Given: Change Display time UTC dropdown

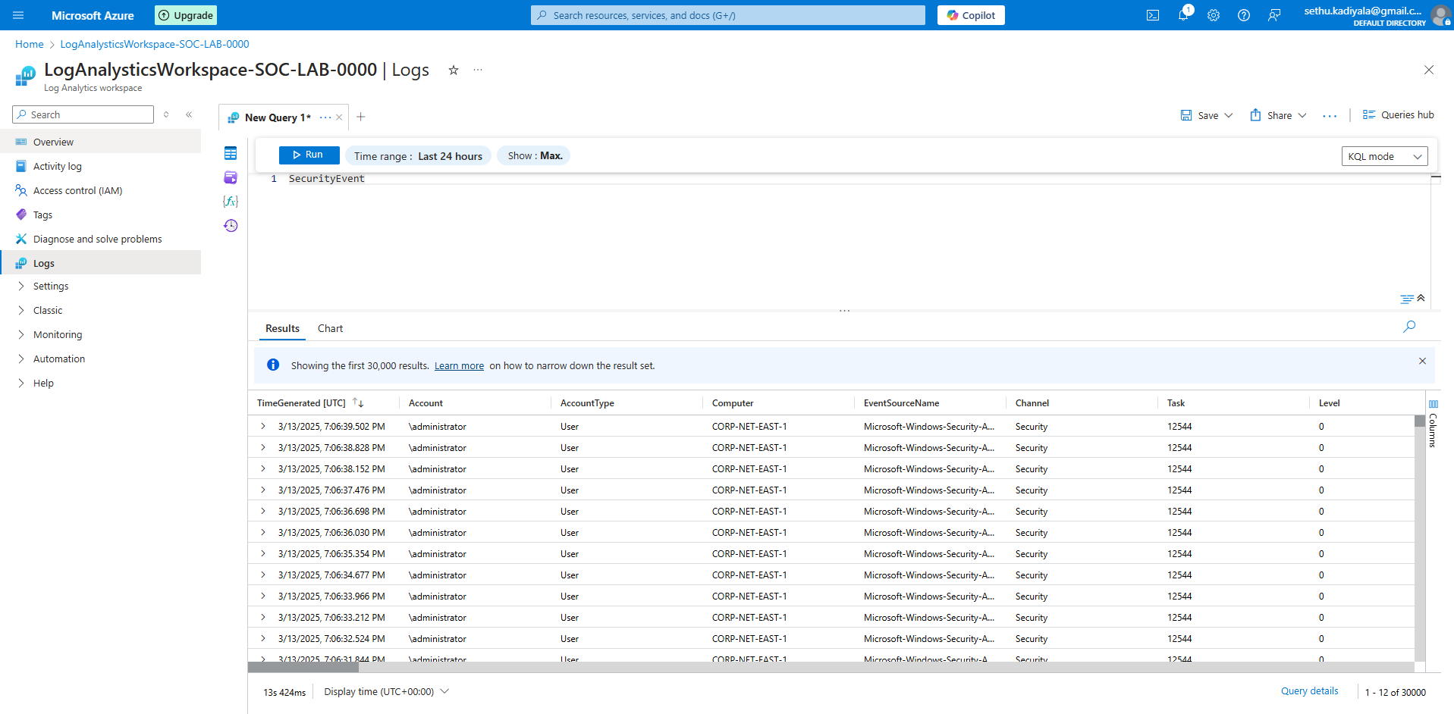Looking at the screenshot, I should point(387,691).
